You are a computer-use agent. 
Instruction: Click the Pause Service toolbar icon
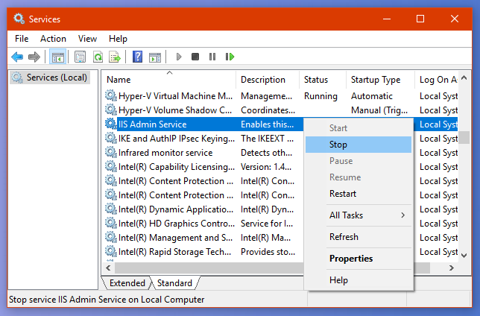[212, 57]
